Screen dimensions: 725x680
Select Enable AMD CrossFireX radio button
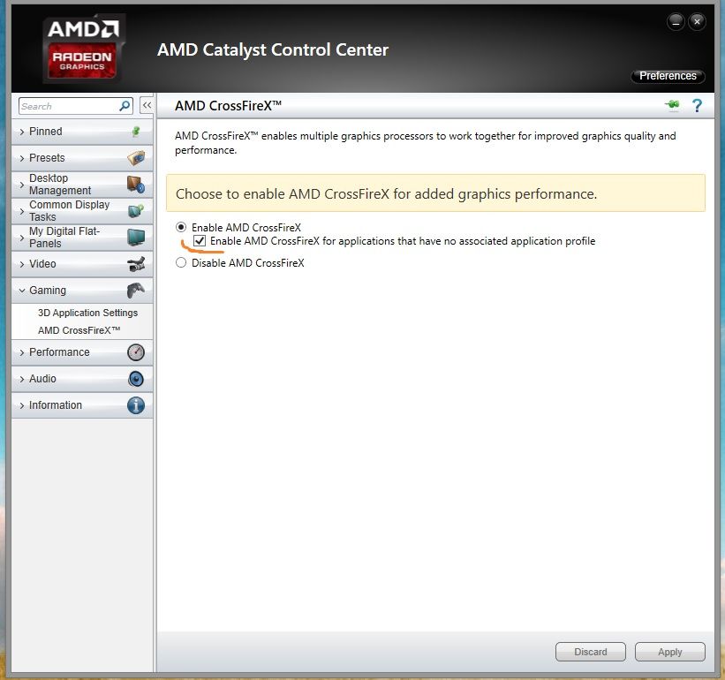tap(181, 228)
